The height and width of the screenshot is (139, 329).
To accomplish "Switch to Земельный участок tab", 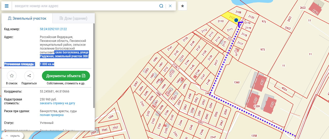I will pos(27,18).
